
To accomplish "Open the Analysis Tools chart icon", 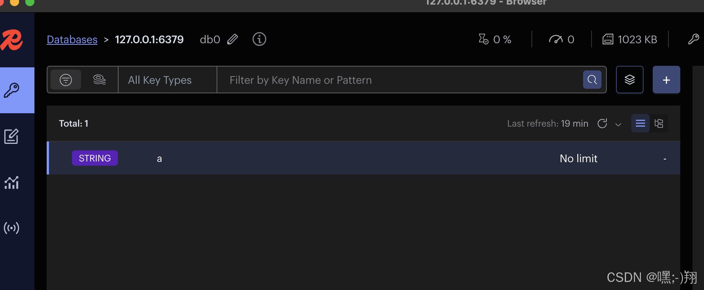I will tap(11, 182).
